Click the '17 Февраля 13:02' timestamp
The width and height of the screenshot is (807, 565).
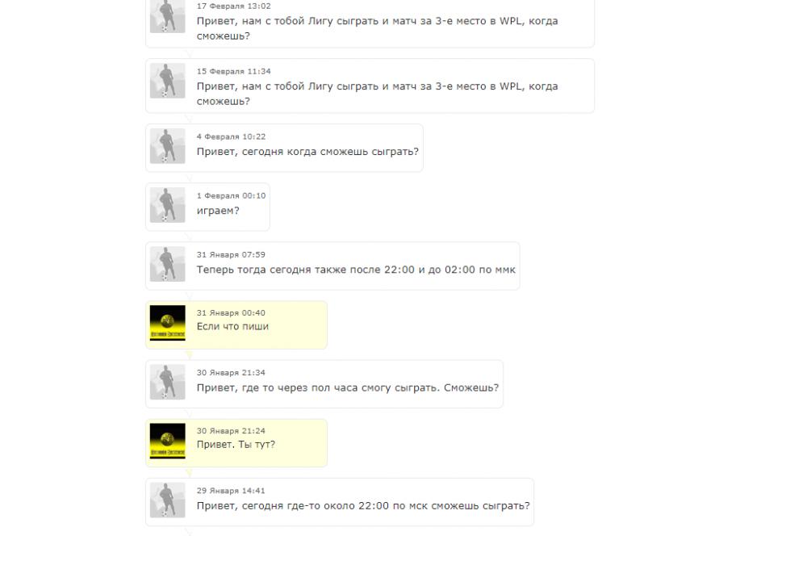coord(234,6)
